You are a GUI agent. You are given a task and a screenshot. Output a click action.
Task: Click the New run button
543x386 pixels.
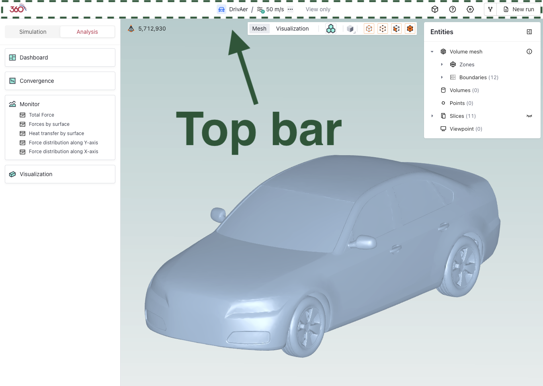tap(519, 9)
